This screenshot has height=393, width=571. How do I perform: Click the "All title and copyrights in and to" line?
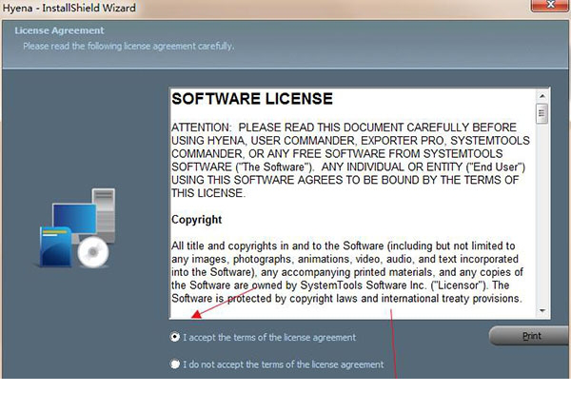[x=343, y=246]
